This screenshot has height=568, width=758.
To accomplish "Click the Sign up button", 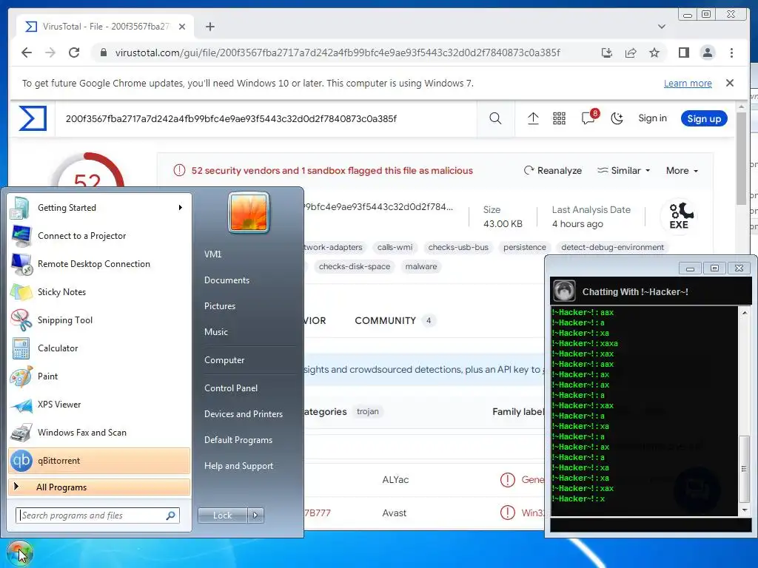I will click(704, 118).
